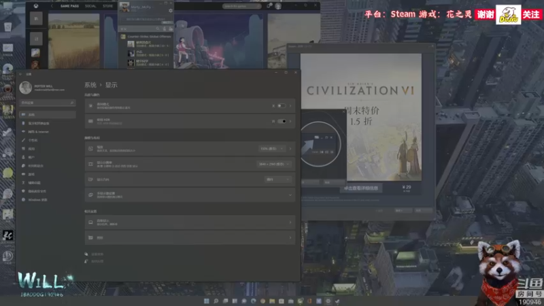Image resolution: width=544 pixels, height=306 pixels.
Task: Toggle the Use HDR switch in Settings
Action: point(282,122)
